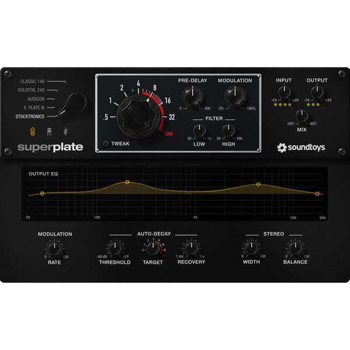
Task: Click the large decay time knob
Action: [138, 116]
